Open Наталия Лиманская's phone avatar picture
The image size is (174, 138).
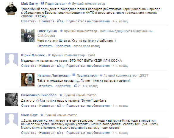[x=28, y=80]
